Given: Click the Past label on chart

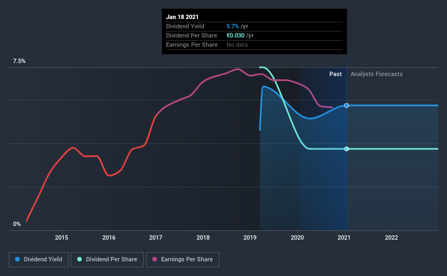Looking at the screenshot, I should [335, 74].
